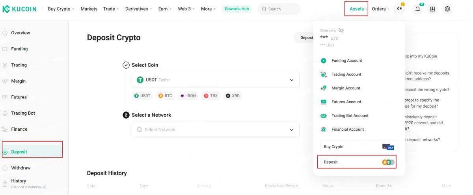Image resolution: width=473 pixels, height=195 pixels.
Task: Click the KE profile avatar
Action: (399, 9)
